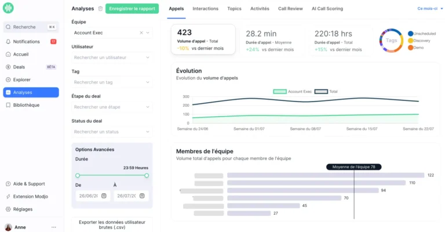Click the Semaine du 08/07 axis label
Viewport: 445px width, 232px height.
tap(305, 129)
